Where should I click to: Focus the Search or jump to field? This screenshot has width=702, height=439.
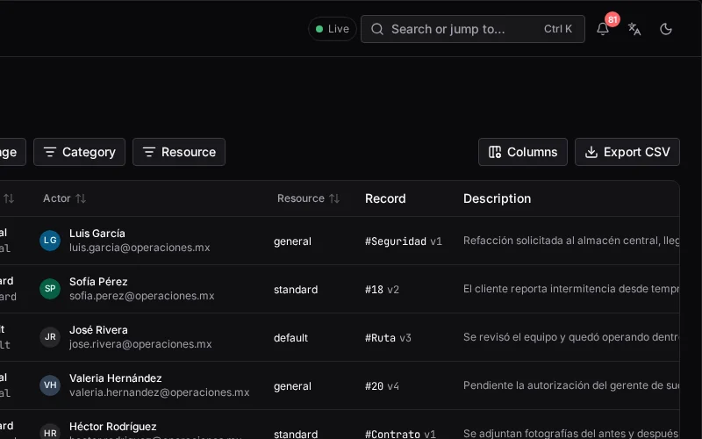[x=473, y=29]
